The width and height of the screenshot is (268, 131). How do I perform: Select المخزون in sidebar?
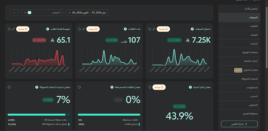point(239,105)
